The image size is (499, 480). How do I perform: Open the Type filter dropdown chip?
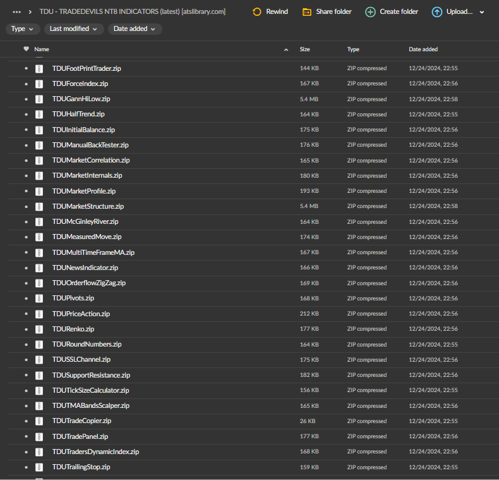pos(23,28)
